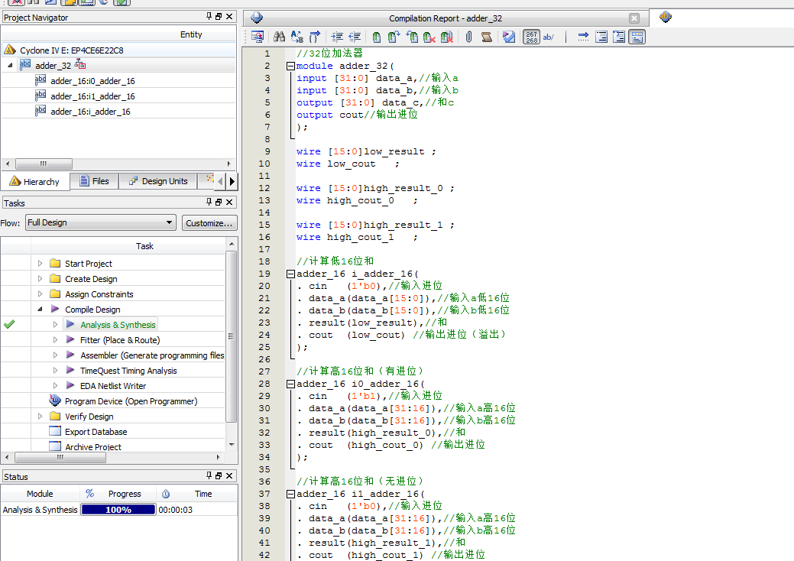
Task: Select Analysis & Synthesis task
Action: coord(118,325)
